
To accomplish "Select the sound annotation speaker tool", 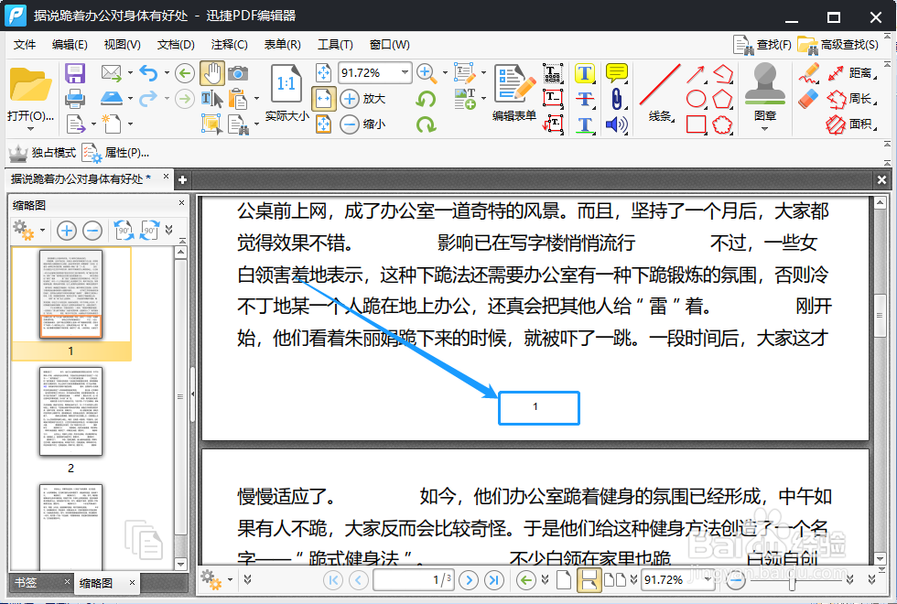I will 616,124.
